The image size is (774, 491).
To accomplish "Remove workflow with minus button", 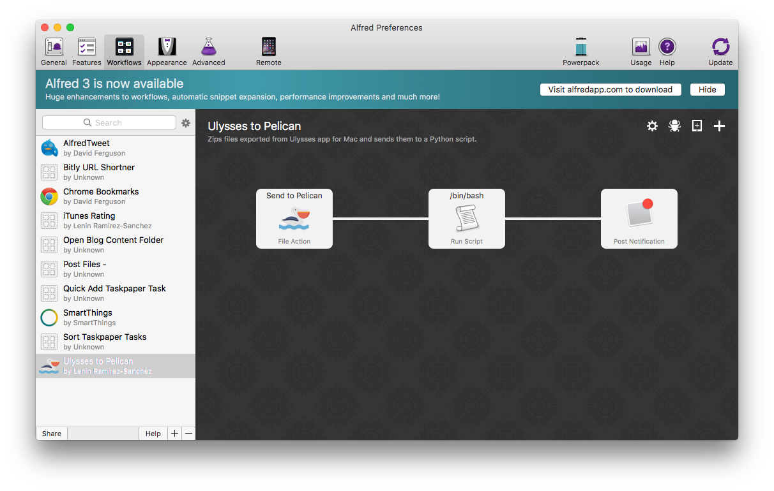I will tap(188, 434).
